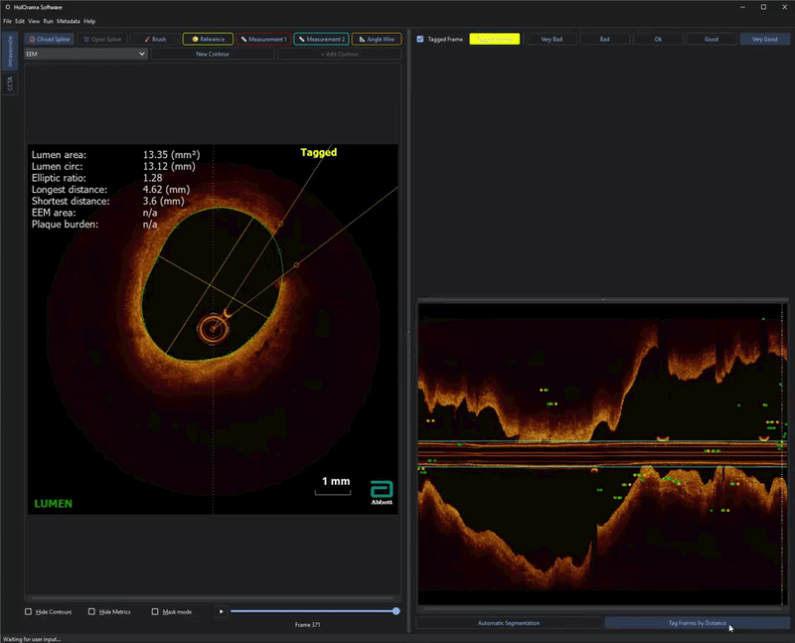The height and width of the screenshot is (643, 795).
Task: Click the Longest distance value 4.62
Action: (166, 190)
